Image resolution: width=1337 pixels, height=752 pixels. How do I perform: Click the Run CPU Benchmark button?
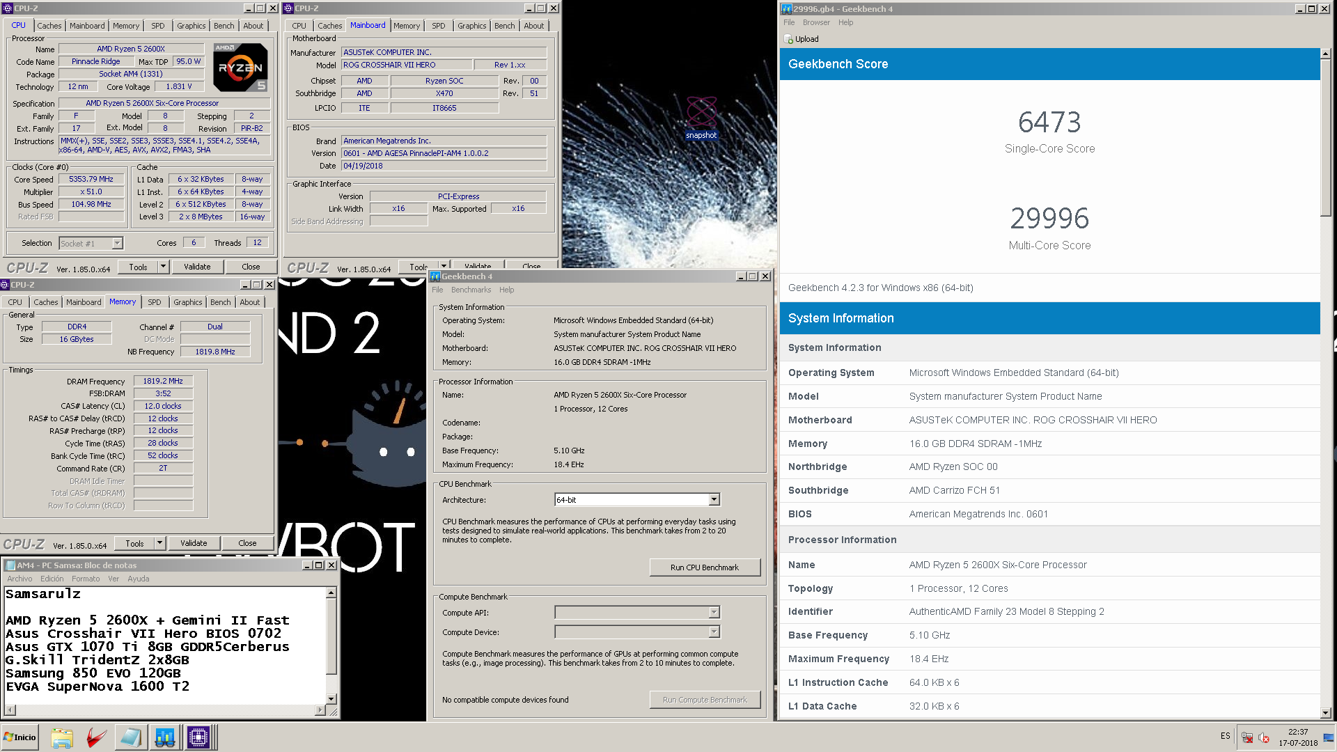(705, 567)
